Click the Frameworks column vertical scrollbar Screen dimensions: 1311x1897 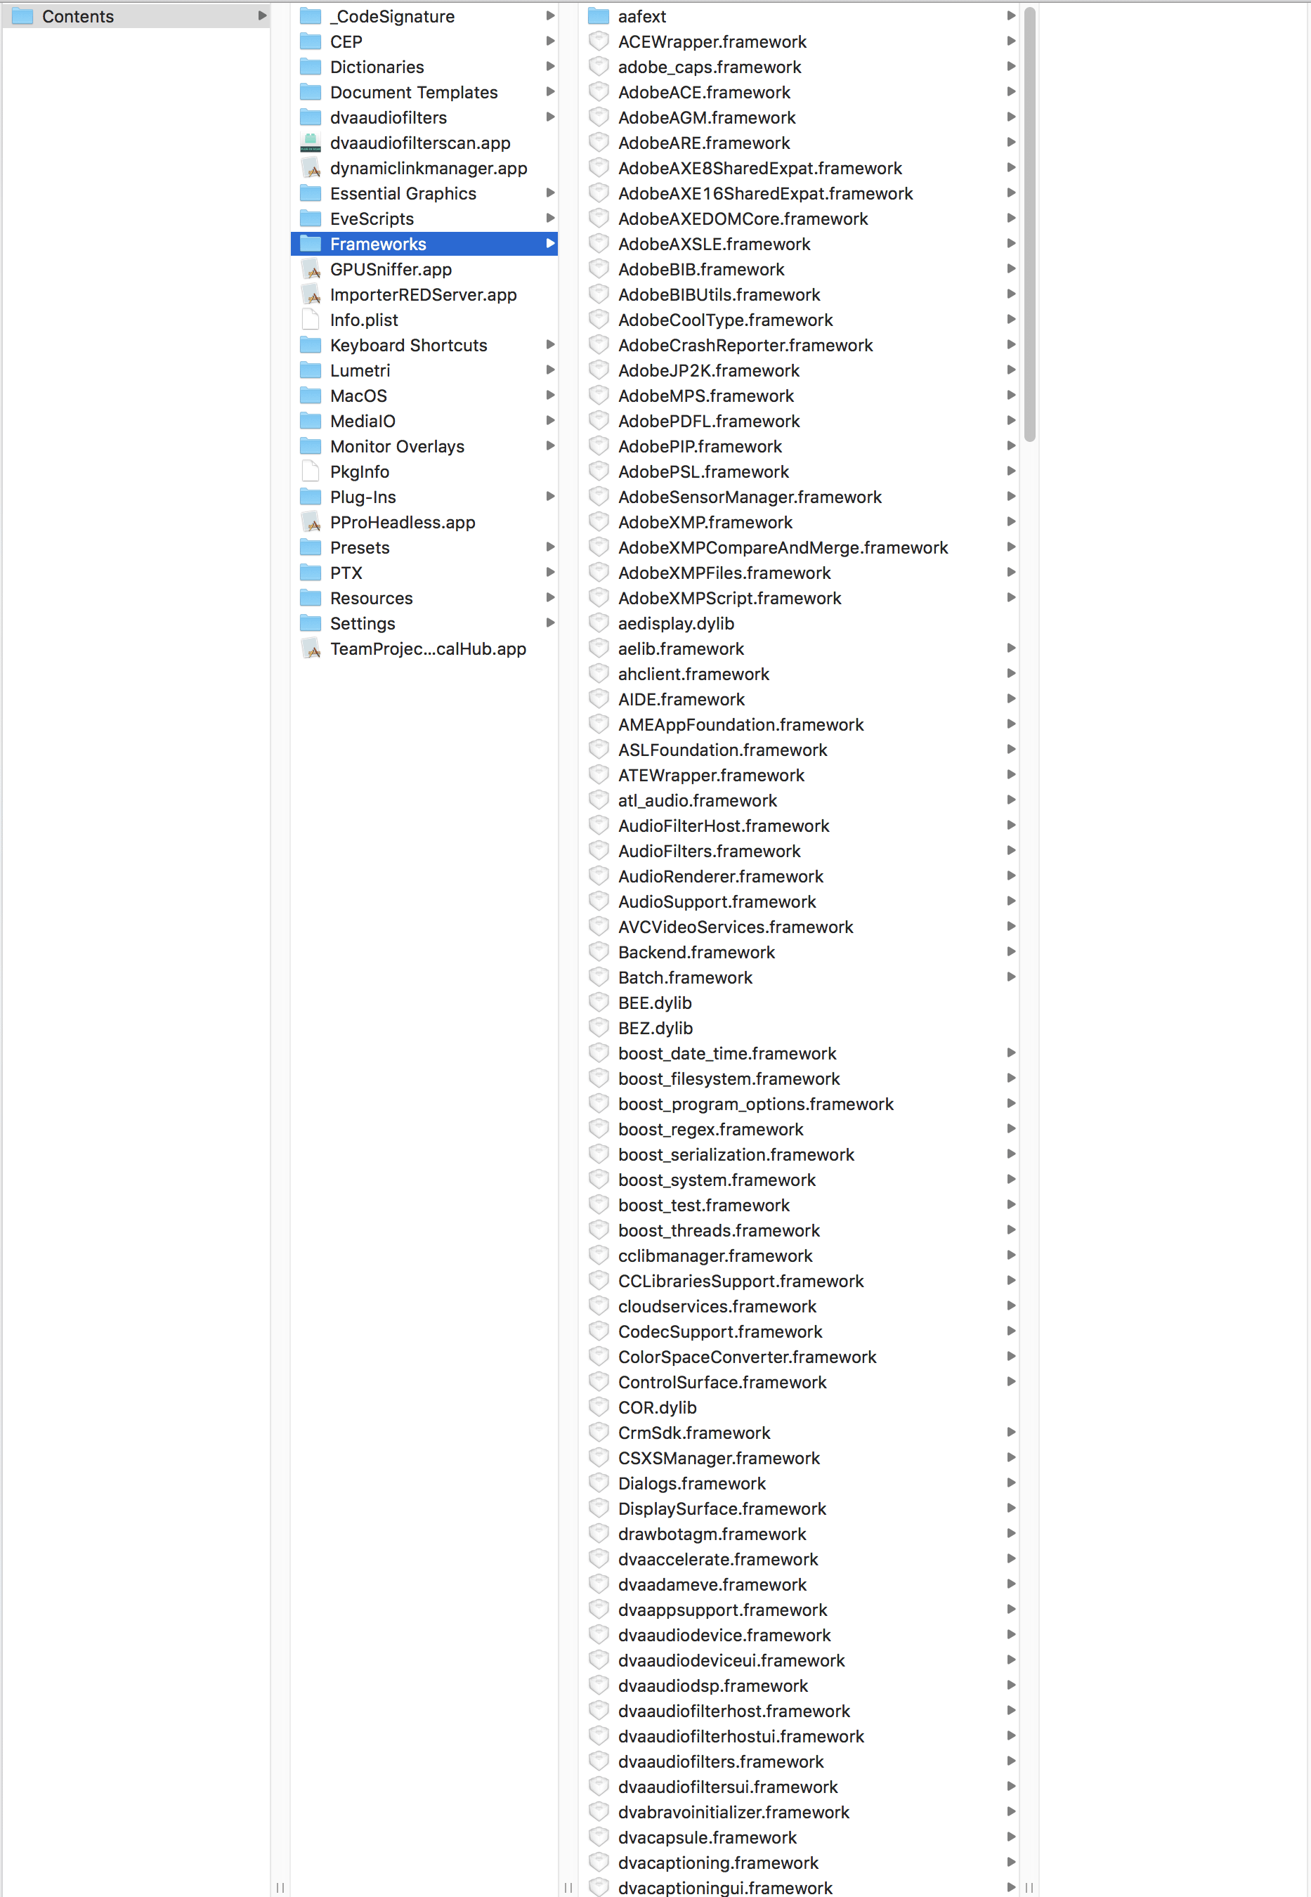(1029, 224)
